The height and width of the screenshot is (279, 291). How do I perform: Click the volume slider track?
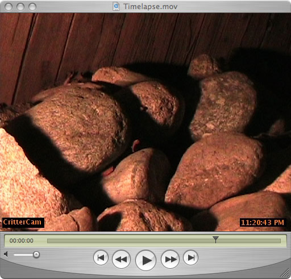tap(23, 255)
